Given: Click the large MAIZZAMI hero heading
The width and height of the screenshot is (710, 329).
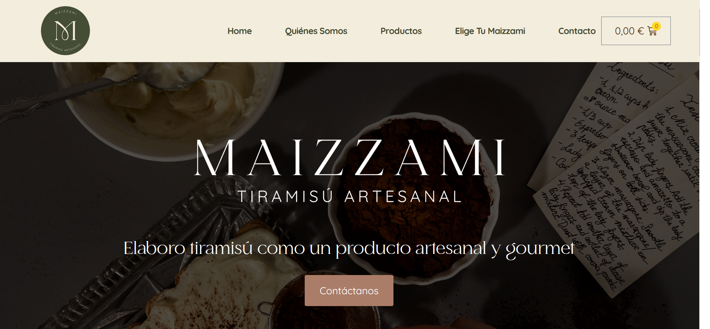Looking at the screenshot, I should click(x=349, y=158).
